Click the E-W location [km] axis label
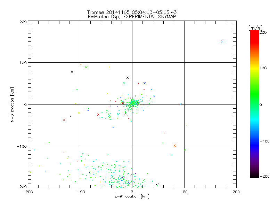This screenshot has width=278, height=209. (x=132, y=196)
